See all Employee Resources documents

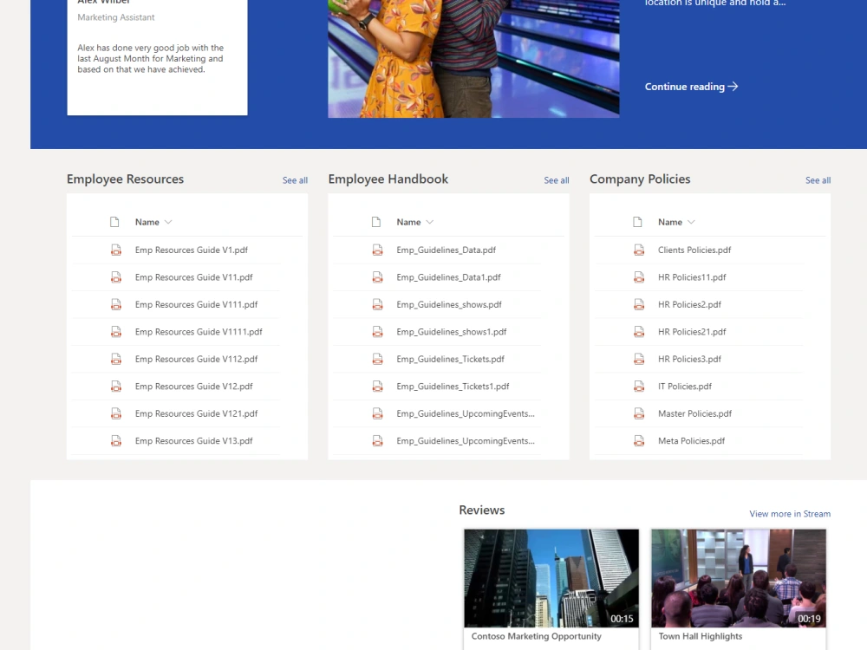click(295, 180)
